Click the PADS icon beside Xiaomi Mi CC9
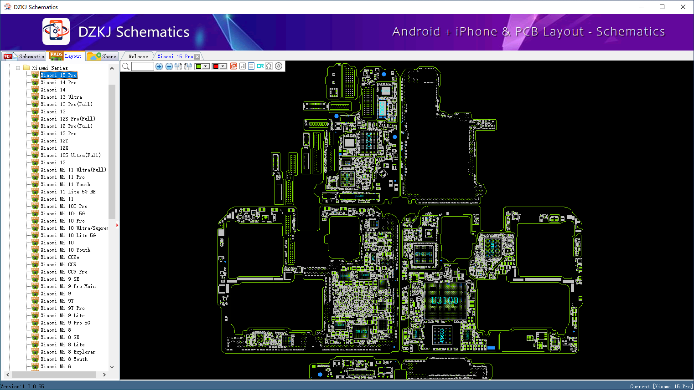 35,264
